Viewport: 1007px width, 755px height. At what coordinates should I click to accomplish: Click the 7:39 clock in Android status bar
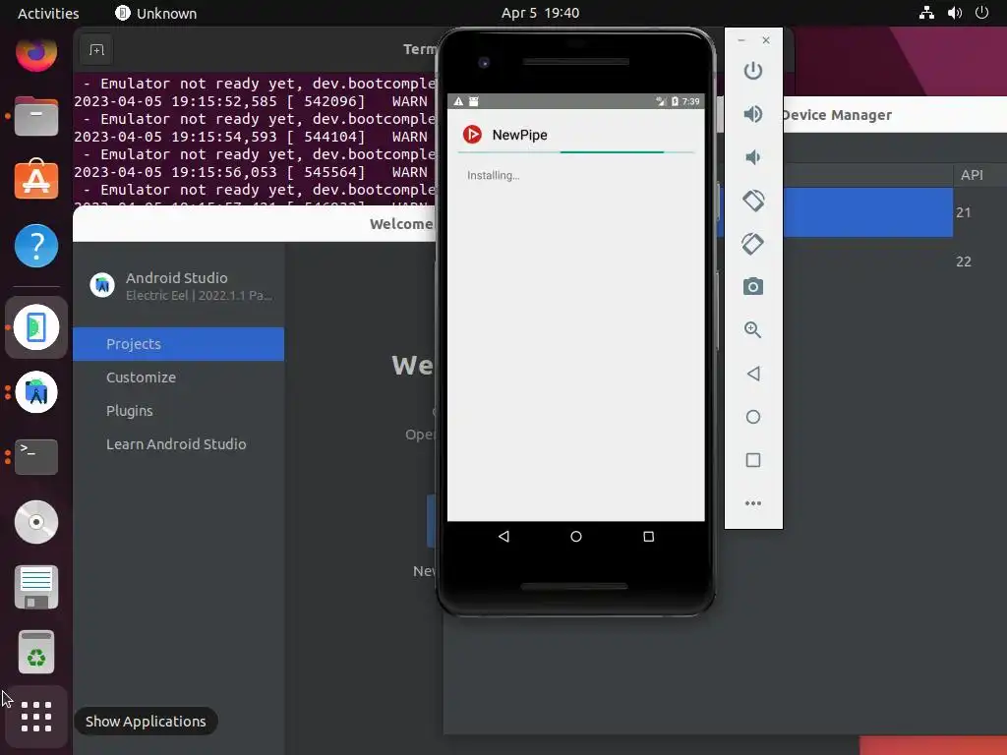coord(691,101)
